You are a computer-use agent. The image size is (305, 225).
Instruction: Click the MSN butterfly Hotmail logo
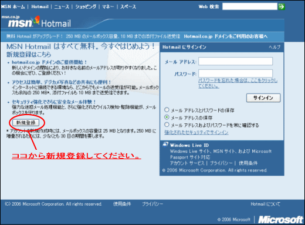39,22
